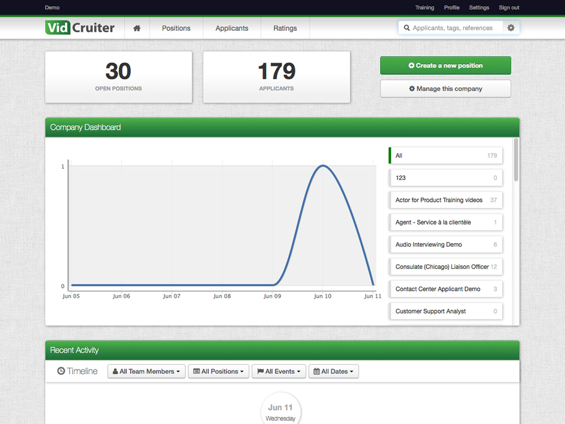Go to the home icon in navigation
The height and width of the screenshot is (424, 565).
pyautogui.click(x=137, y=28)
